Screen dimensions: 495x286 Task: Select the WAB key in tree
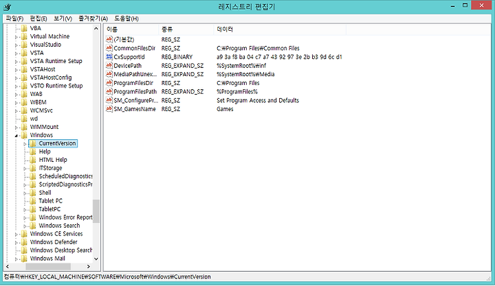pos(36,94)
